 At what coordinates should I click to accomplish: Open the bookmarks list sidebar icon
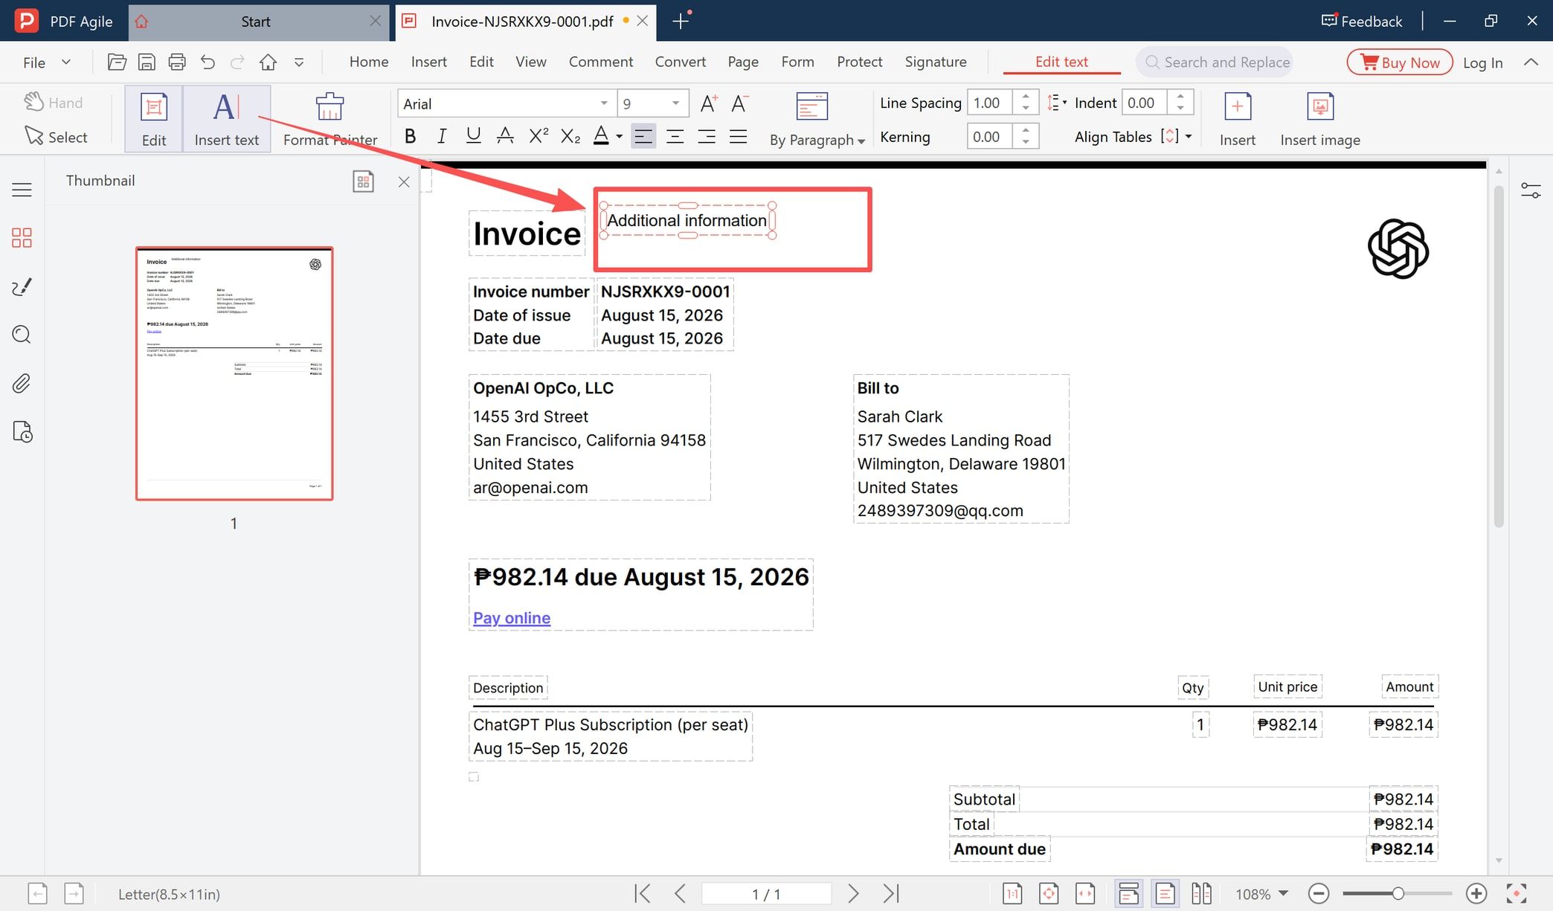[x=22, y=190]
